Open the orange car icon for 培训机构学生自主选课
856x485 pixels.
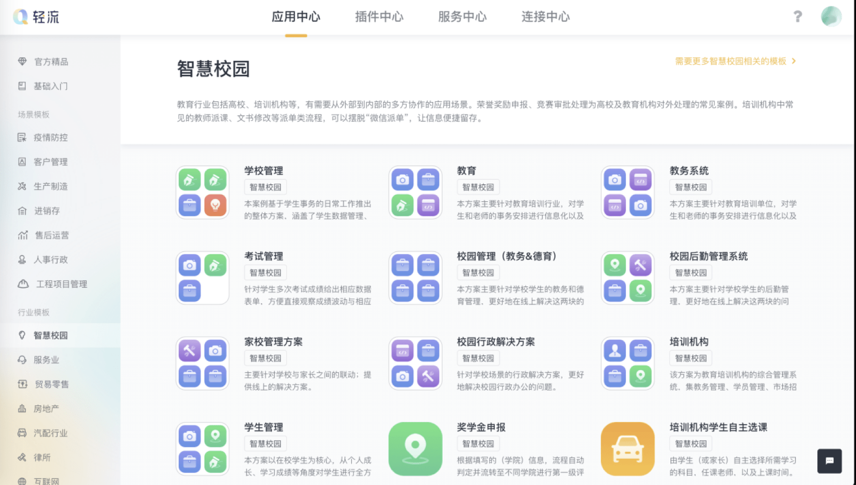pos(628,449)
